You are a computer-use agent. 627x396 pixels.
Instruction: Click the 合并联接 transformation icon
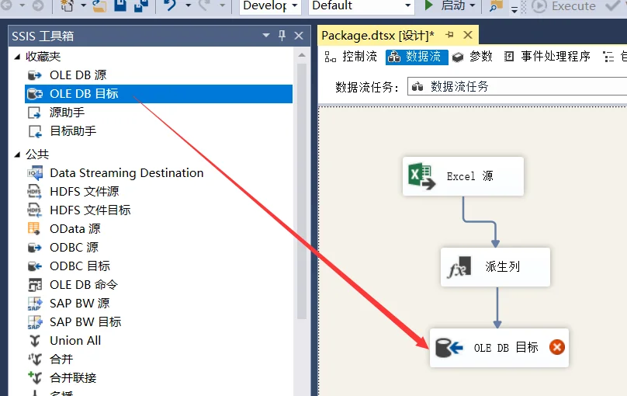(x=35, y=377)
